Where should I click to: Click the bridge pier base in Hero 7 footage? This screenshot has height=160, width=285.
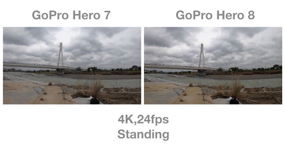(60, 72)
